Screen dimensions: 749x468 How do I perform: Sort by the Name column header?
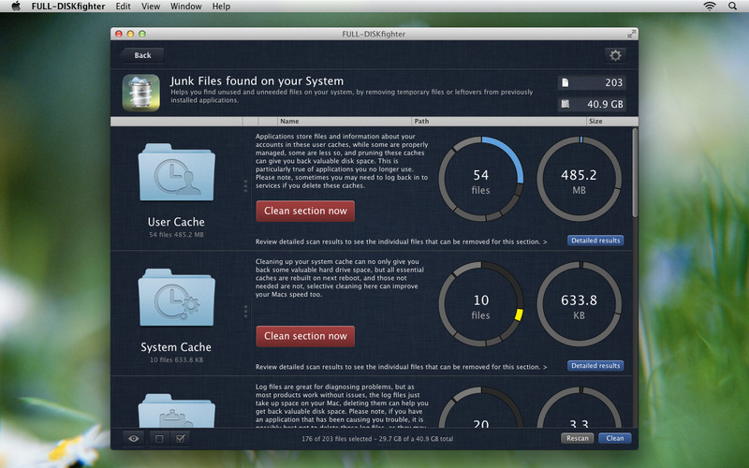pos(344,122)
